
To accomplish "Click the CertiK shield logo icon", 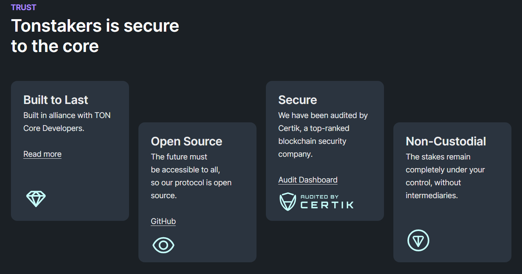I will (x=288, y=202).
